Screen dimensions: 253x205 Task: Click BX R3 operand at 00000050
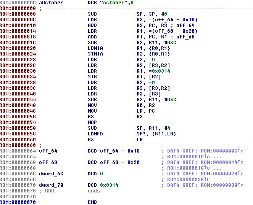pos(140,117)
